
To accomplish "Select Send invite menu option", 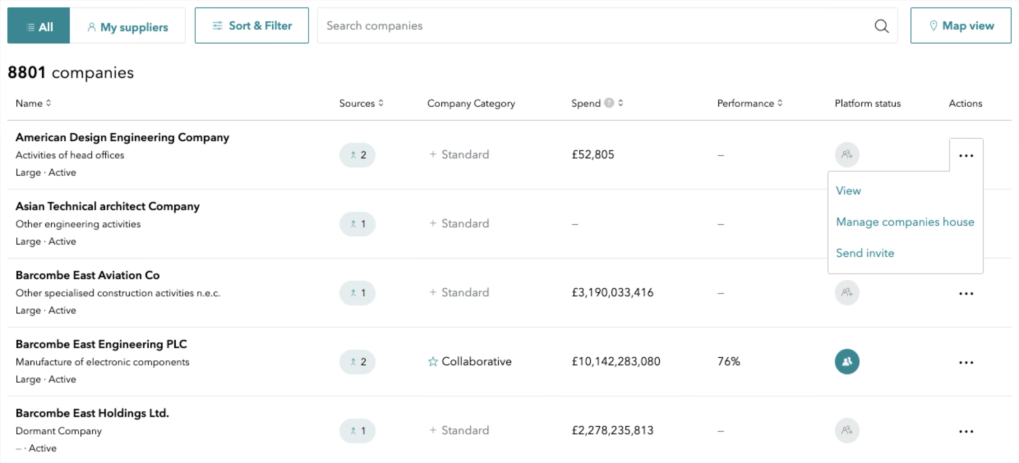I will (865, 253).
